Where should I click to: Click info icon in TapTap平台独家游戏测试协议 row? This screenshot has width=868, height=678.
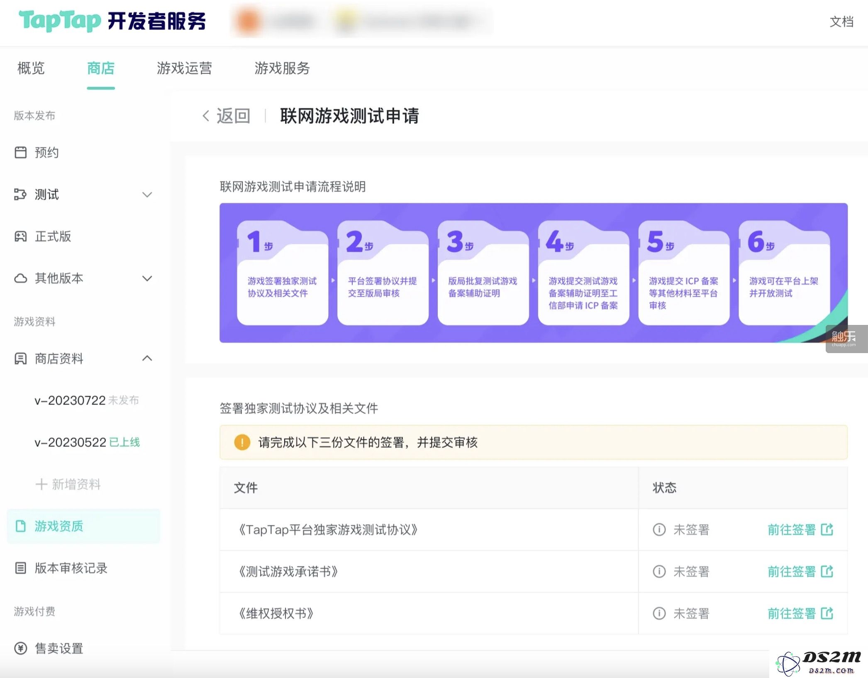click(x=659, y=529)
